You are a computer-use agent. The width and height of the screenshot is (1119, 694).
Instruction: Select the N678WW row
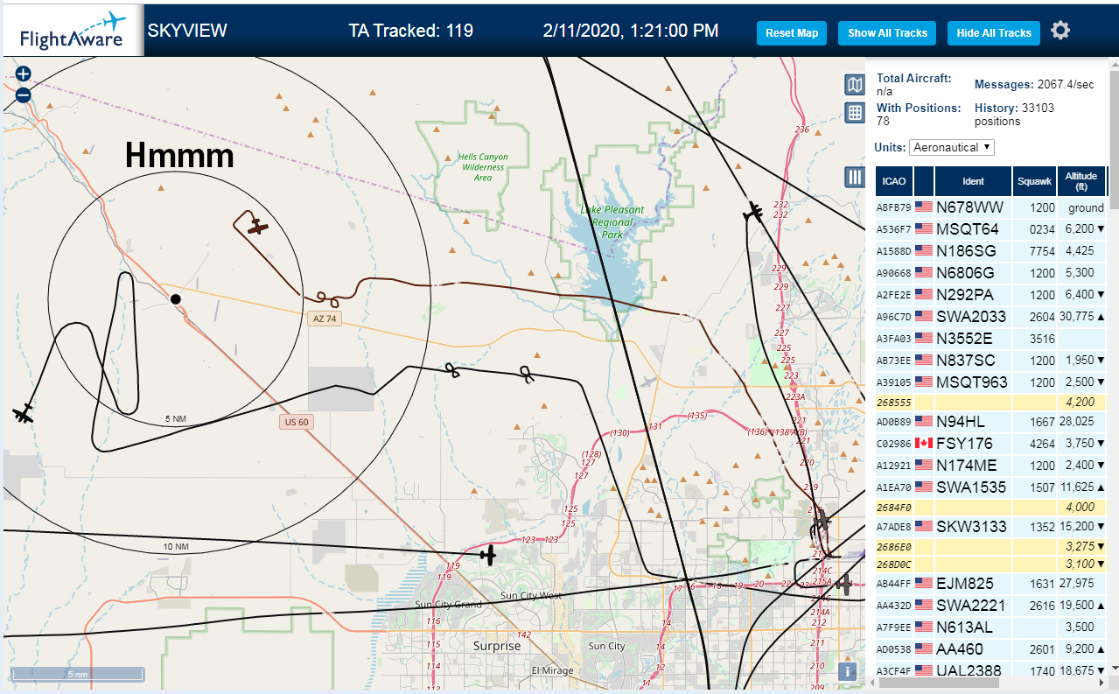point(991,207)
